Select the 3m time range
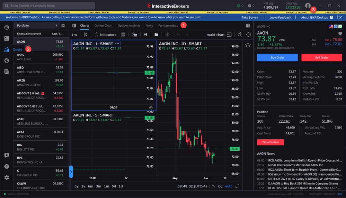The width and height of the screenshot is (346, 198). tap(98, 186)
